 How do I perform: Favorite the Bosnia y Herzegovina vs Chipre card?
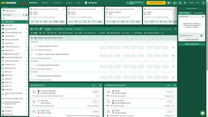[140, 9]
